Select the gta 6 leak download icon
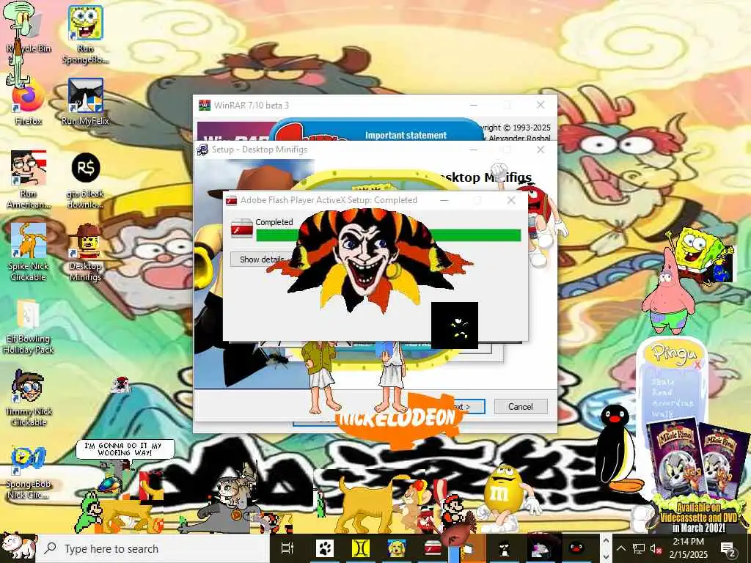 click(86, 181)
